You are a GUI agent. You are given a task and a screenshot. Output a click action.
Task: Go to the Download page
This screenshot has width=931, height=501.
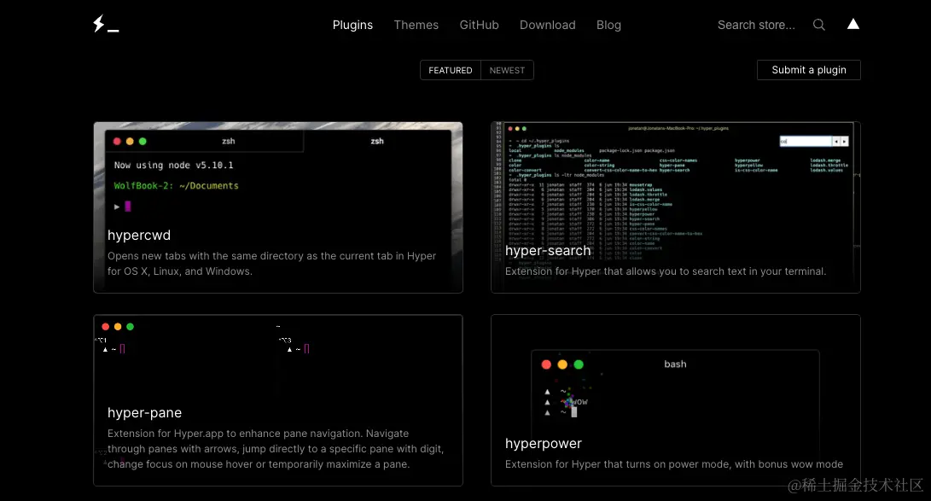[548, 25]
